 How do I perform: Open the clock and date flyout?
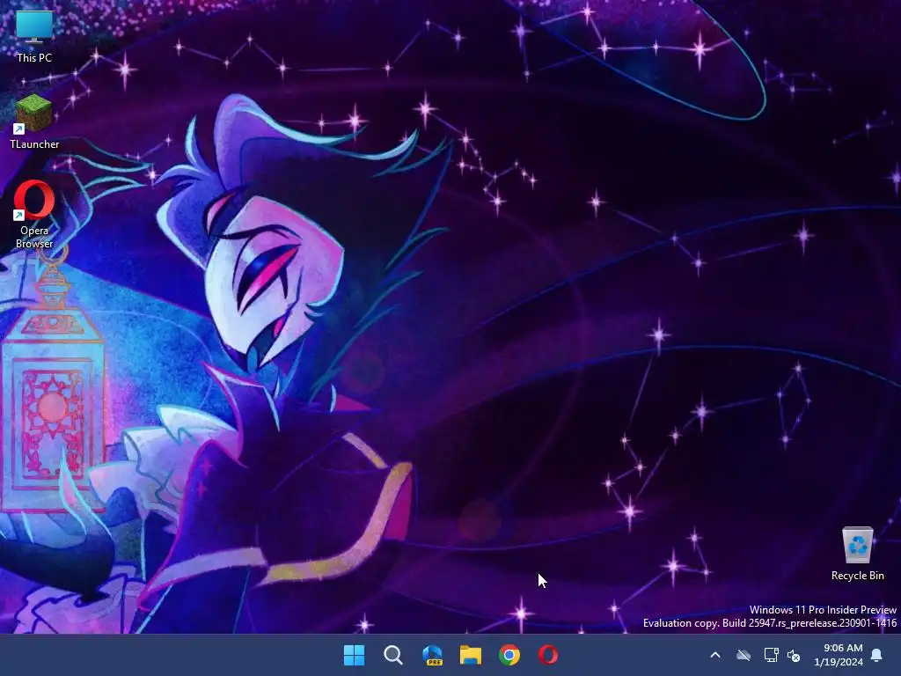tap(839, 655)
